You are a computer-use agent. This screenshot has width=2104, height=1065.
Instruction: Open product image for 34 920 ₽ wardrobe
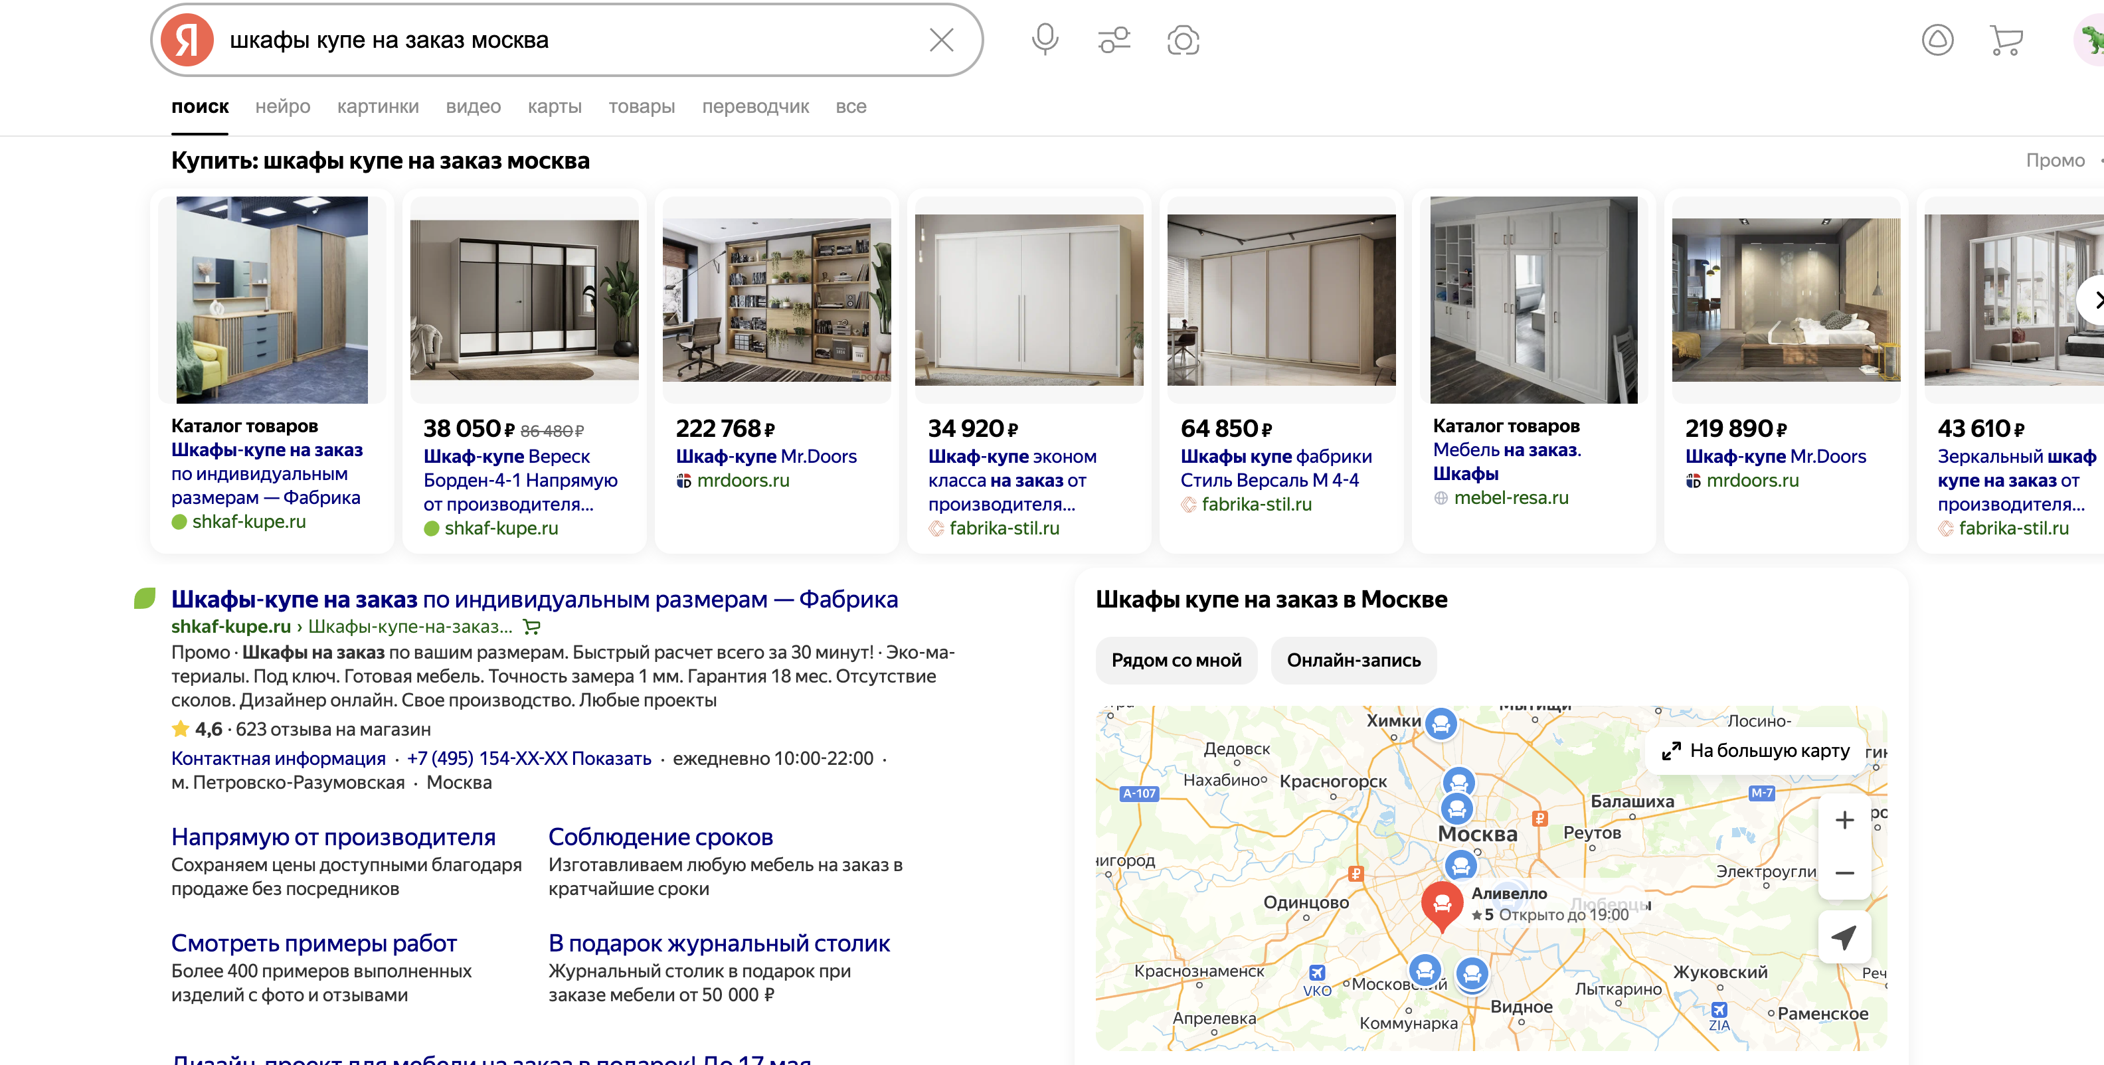[1029, 299]
